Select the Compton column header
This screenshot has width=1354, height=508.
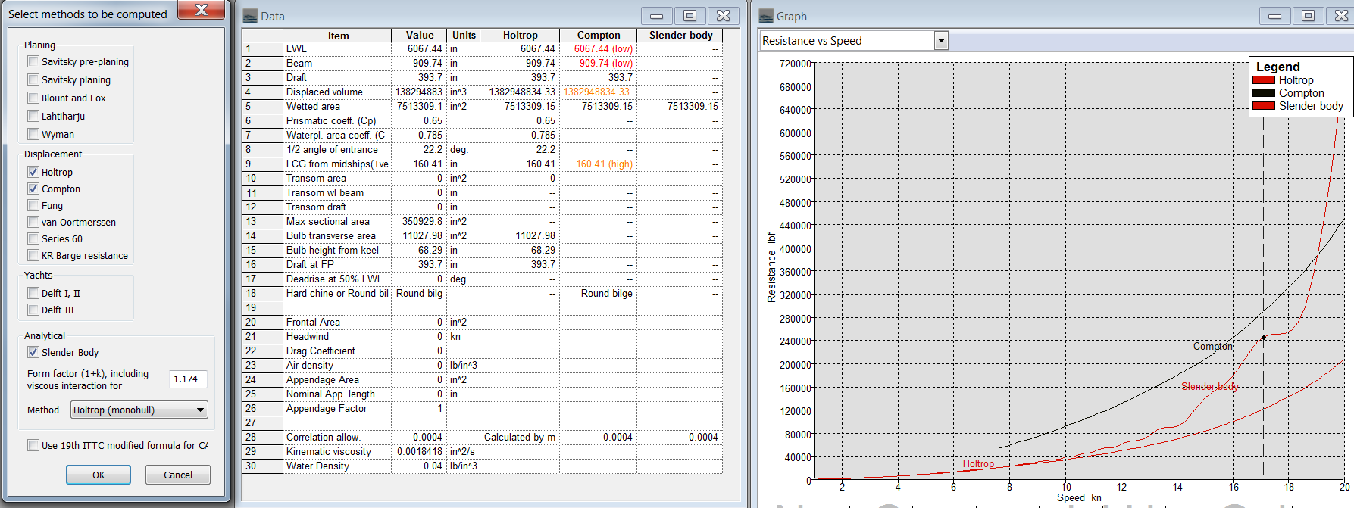click(598, 36)
